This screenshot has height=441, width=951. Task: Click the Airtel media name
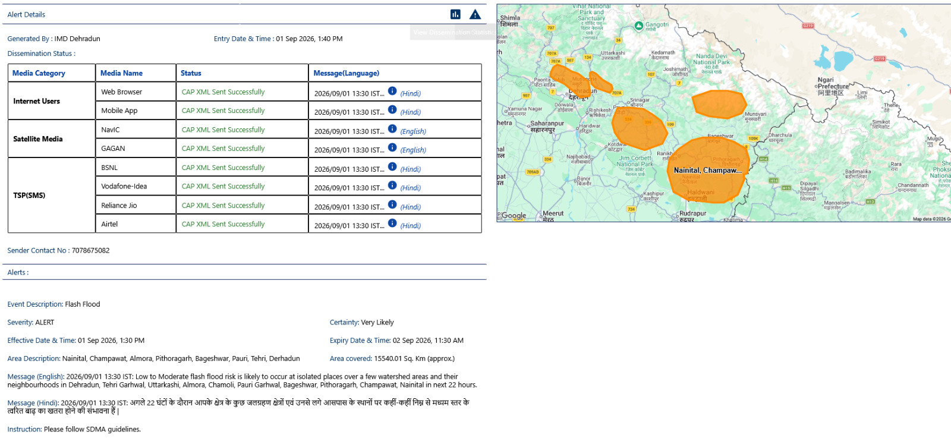click(x=109, y=224)
